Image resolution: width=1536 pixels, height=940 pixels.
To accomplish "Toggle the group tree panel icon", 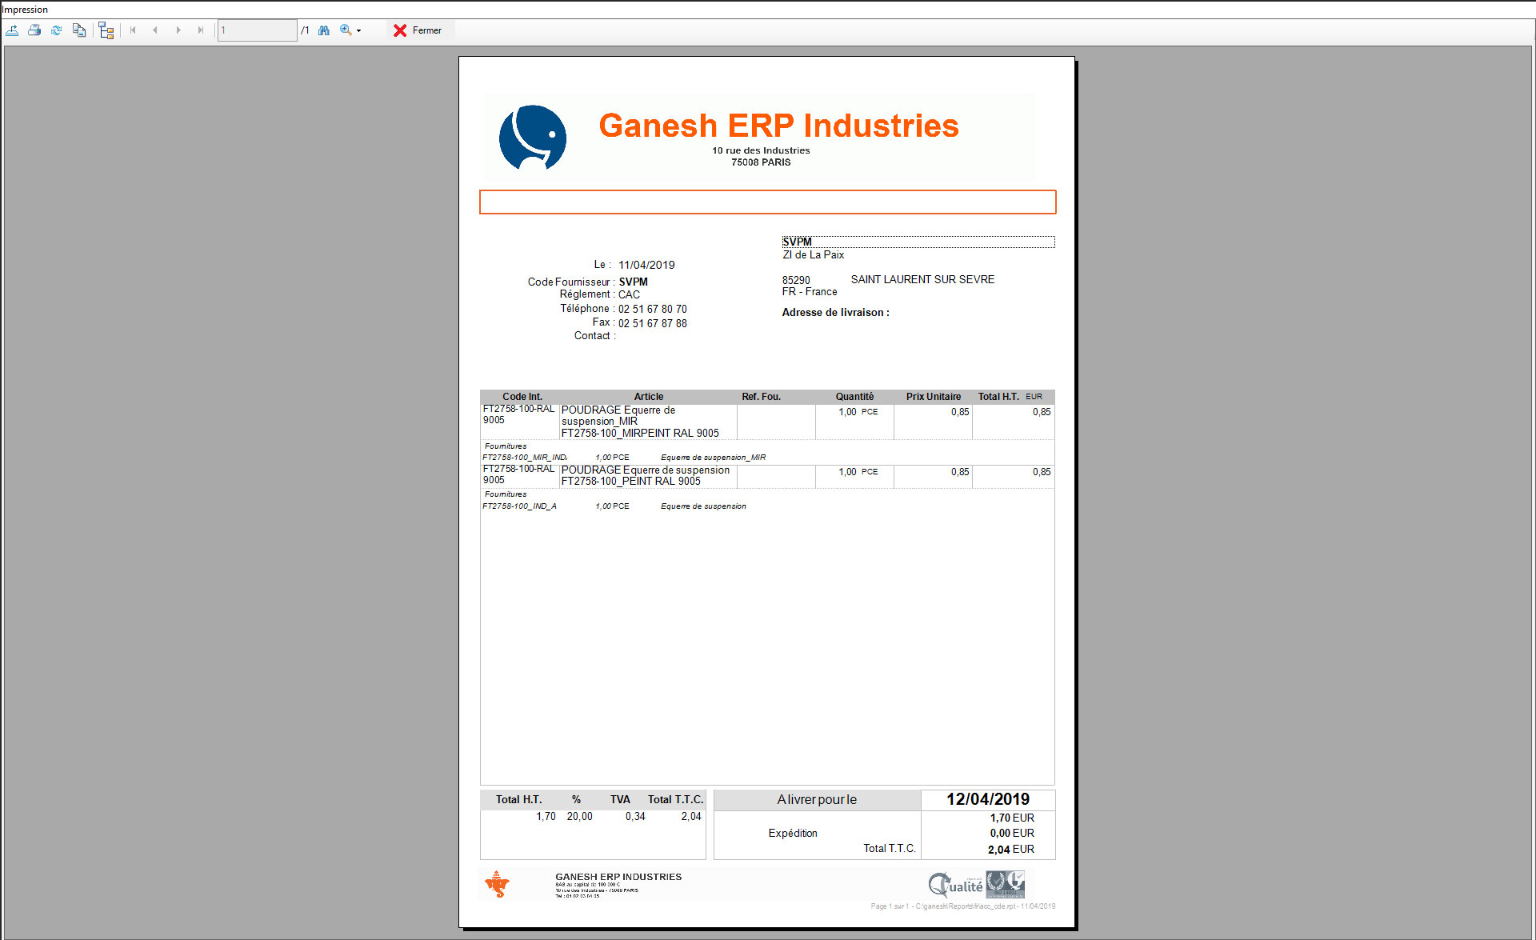I will [x=106, y=31].
